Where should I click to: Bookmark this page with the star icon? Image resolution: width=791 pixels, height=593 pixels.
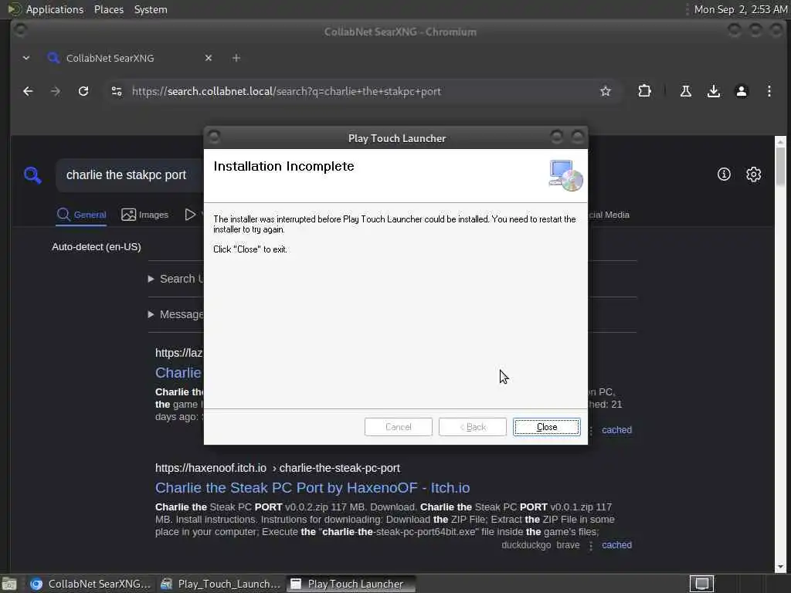pyautogui.click(x=606, y=91)
